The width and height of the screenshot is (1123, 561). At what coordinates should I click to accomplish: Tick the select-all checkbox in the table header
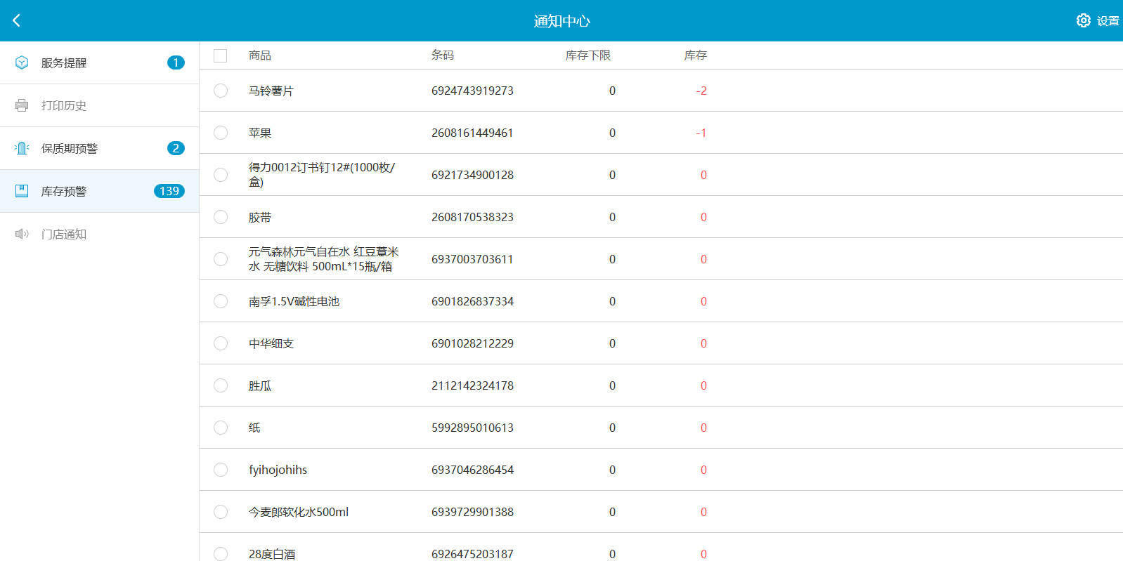(221, 55)
